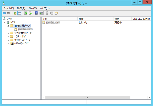Viewport: 153px width, 106px height.
Task: Click the Back arrow toolbar icon
Action: (4, 13)
